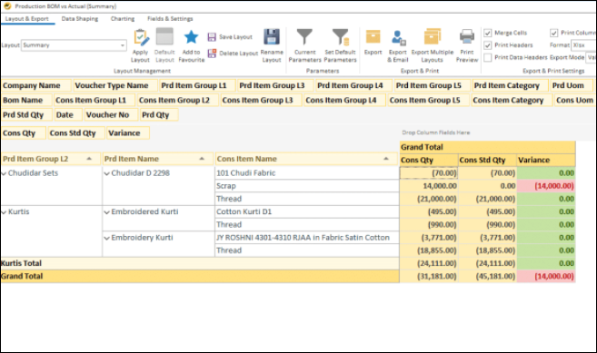
Task: Click the Rename Layout floppy disk icon
Action: coord(272,37)
